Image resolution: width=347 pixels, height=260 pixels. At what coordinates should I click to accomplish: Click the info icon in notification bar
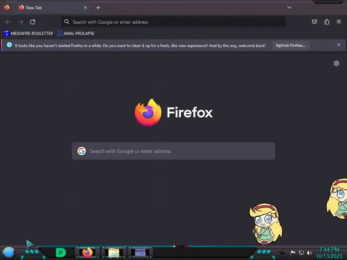point(9,45)
